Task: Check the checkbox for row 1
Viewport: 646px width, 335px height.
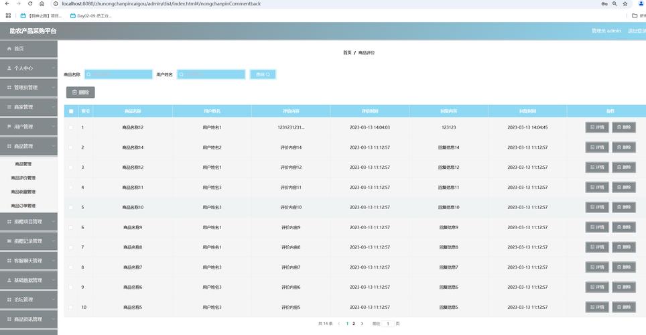Action: click(71, 127)
